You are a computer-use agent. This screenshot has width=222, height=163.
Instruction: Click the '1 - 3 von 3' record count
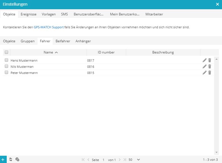pos(210,160)
